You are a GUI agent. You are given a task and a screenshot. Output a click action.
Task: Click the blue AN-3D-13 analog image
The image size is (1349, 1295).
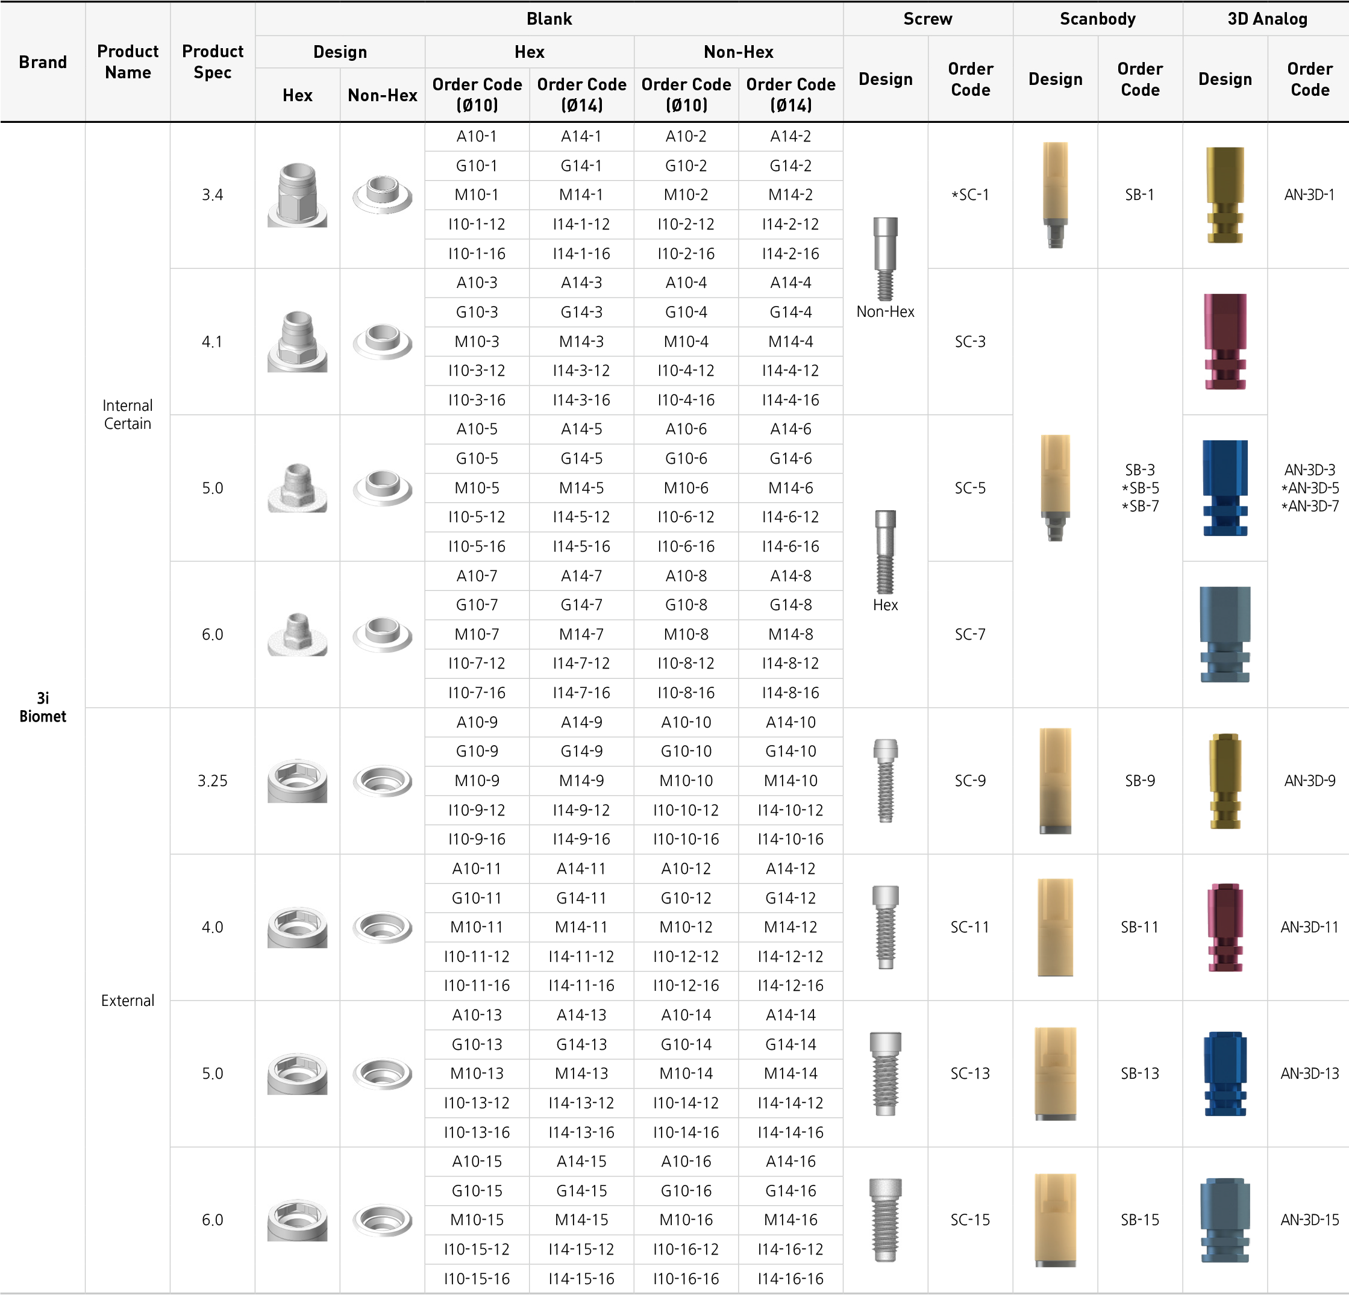[x=1225, y=1073]
